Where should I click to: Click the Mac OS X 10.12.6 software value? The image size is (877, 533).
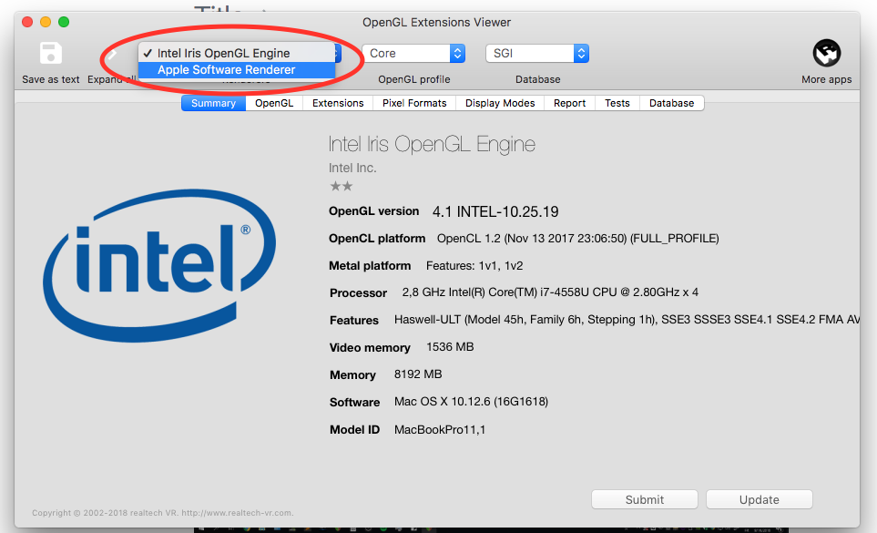[471, 402]
